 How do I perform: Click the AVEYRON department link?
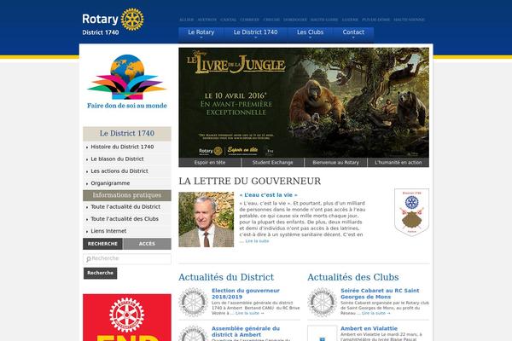(x=207, y=20)
